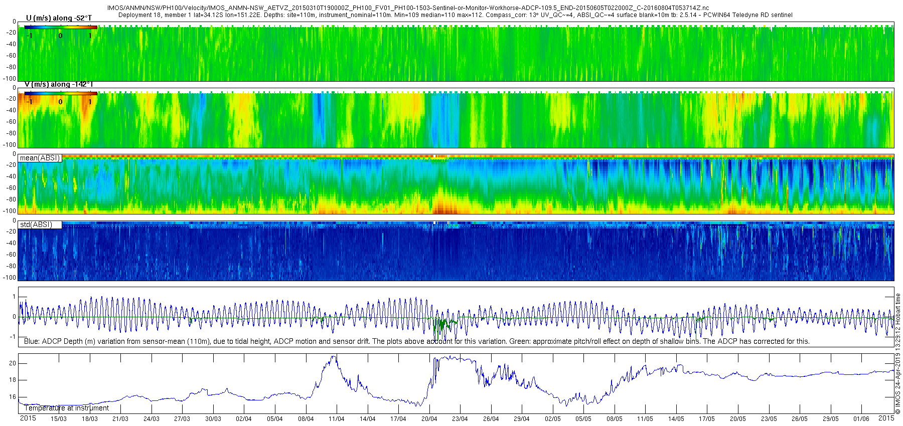Click the '30/03' date tick label
Viewport: 903px width, 426px height.
[x=213, y=419]
